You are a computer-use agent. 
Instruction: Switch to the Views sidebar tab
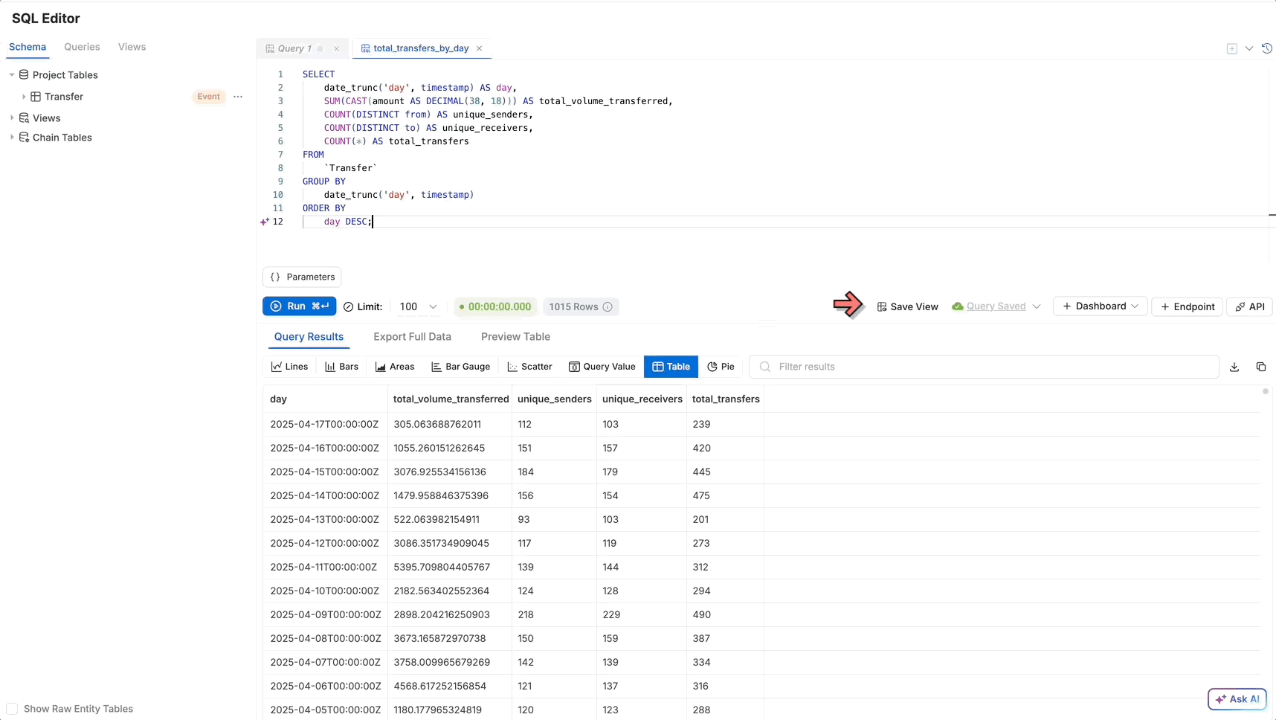click(132, 47)
